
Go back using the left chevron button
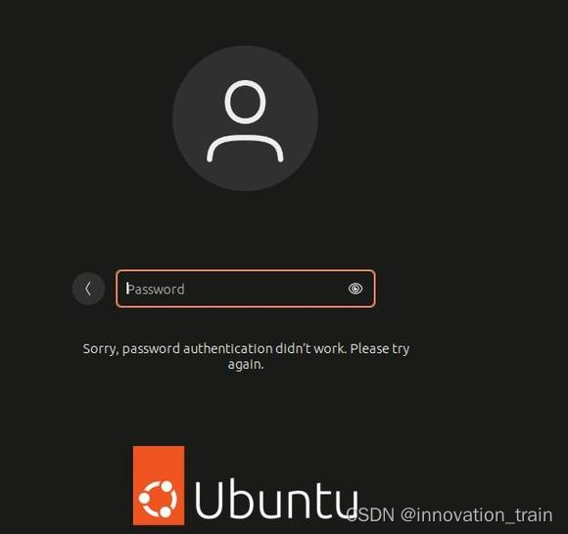[88, 289]
